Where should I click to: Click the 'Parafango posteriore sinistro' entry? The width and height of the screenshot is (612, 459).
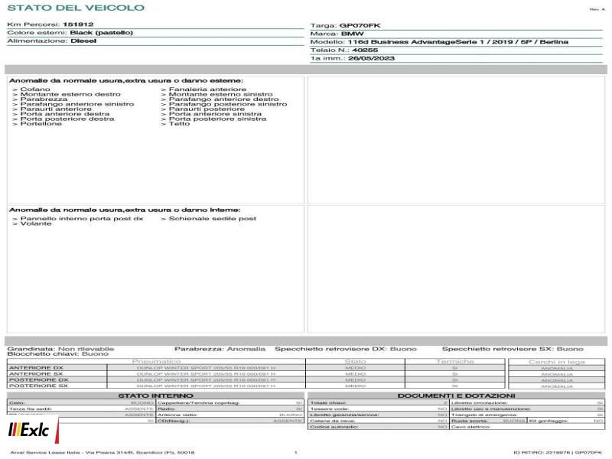click(228, 104)
